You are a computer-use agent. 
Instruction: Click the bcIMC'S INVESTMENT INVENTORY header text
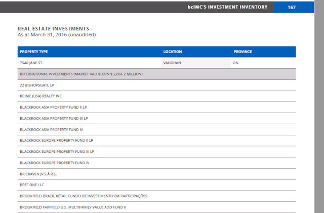coord(227,7)
